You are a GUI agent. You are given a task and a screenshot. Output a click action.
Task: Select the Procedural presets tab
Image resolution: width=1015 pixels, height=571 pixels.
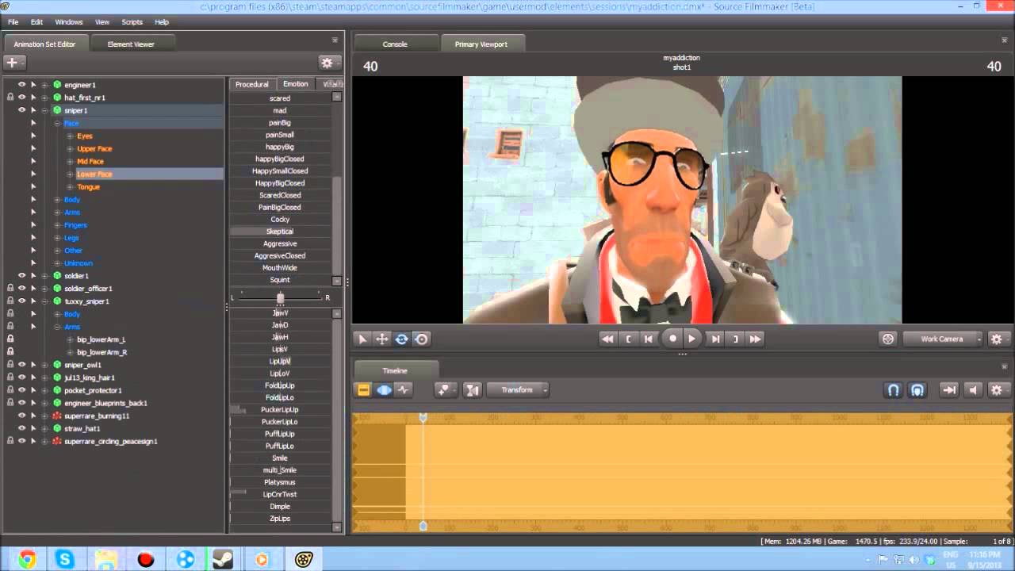[x=252, y=84]
